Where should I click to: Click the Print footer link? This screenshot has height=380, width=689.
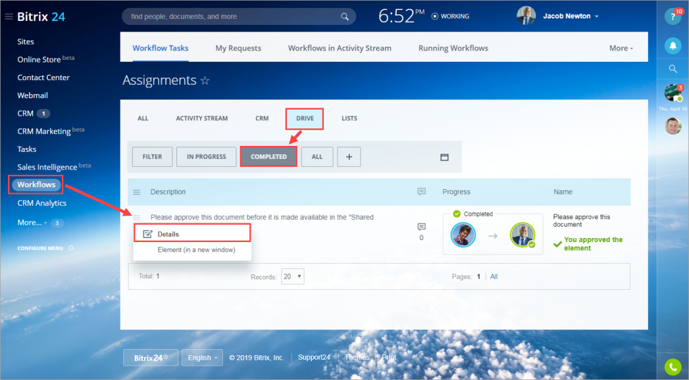[389, 357]
